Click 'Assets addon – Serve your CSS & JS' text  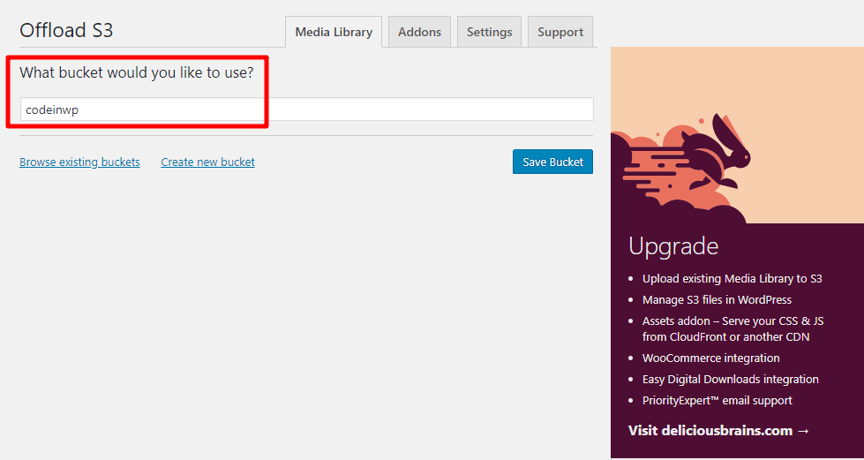pos(733,321)
